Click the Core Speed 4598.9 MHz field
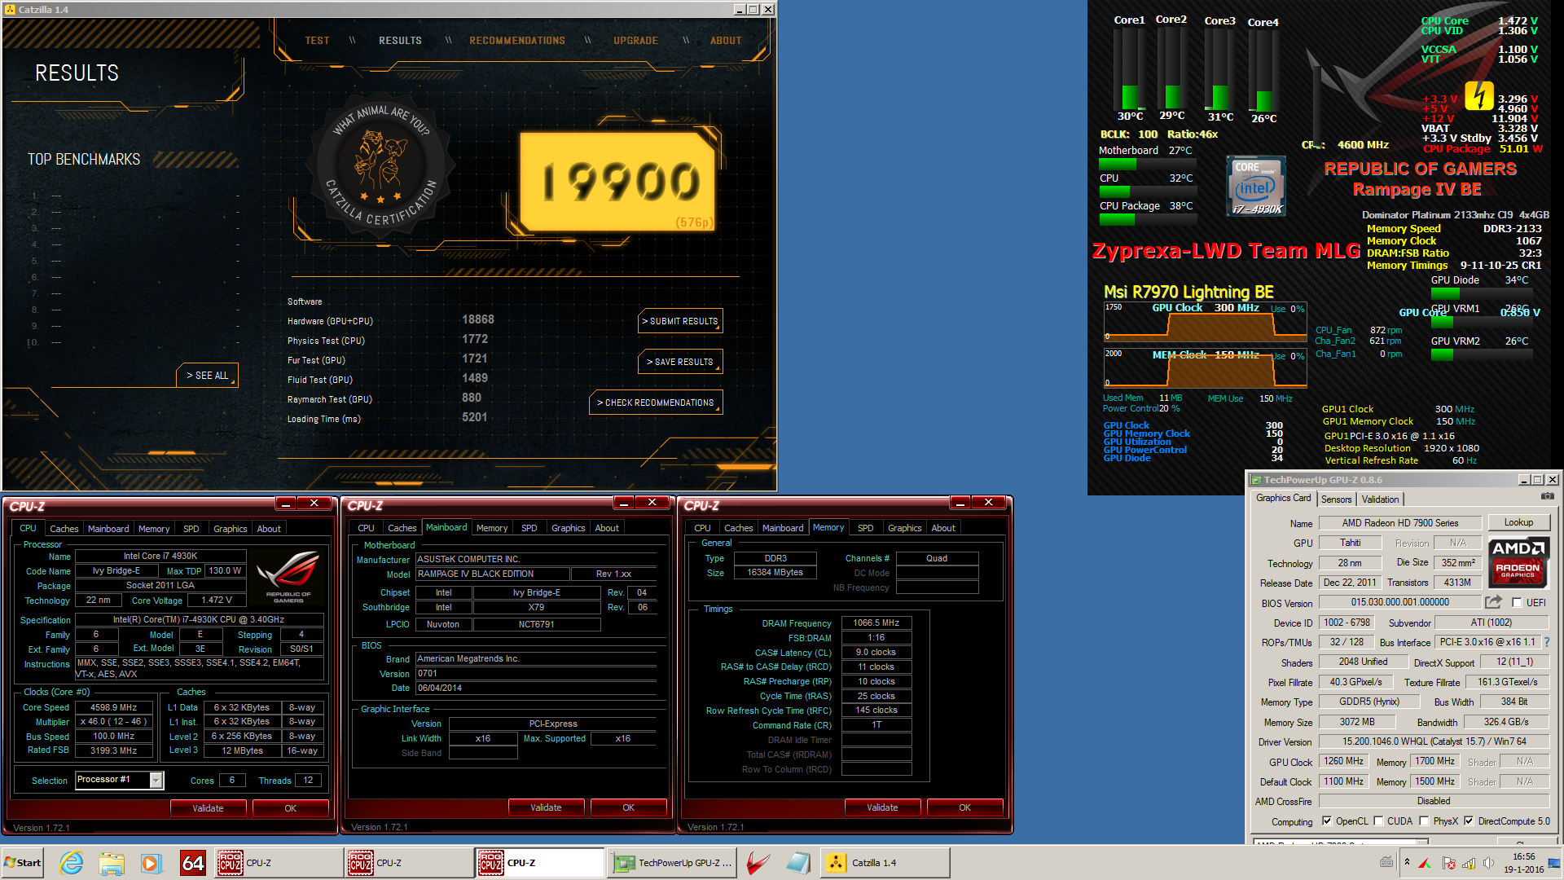This screenshot has width=1564, height=880. point(114,707)
